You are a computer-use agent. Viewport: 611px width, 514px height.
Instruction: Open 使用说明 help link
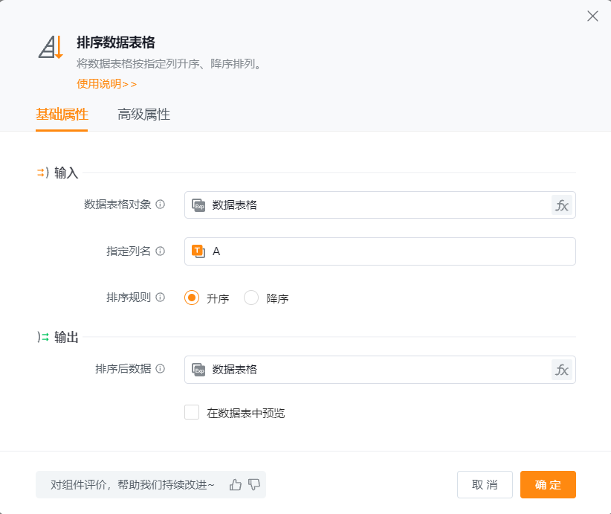click(x=106, y=84)
